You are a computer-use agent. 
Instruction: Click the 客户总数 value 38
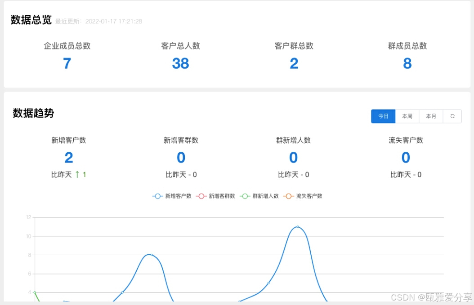180,63
